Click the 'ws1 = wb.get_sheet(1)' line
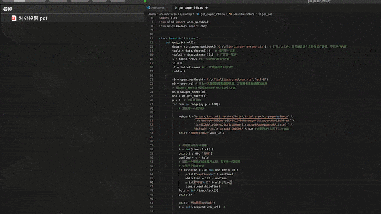 (x=189, y=96)
